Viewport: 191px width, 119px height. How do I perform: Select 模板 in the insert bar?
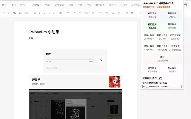click(71, 5)
